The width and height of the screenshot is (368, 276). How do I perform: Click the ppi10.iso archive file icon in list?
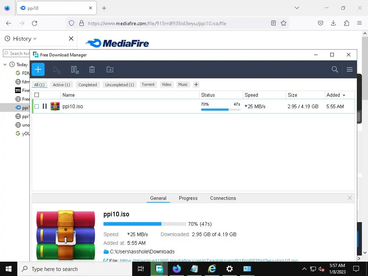[55, 106]
